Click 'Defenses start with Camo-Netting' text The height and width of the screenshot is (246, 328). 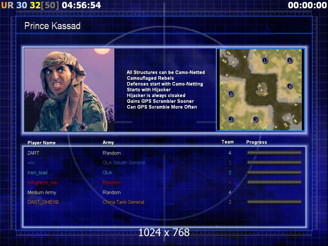(x=165, y=84)
